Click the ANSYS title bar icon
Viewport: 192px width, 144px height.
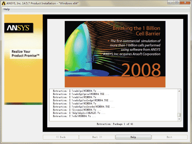(4, 3)
